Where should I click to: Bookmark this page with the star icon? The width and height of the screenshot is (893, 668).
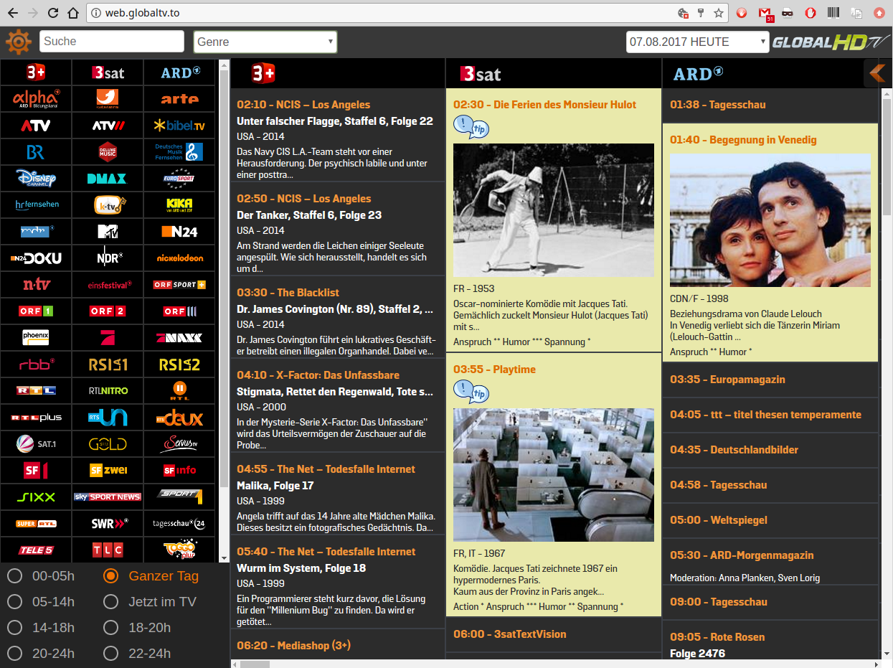click(x=719, y=13)
